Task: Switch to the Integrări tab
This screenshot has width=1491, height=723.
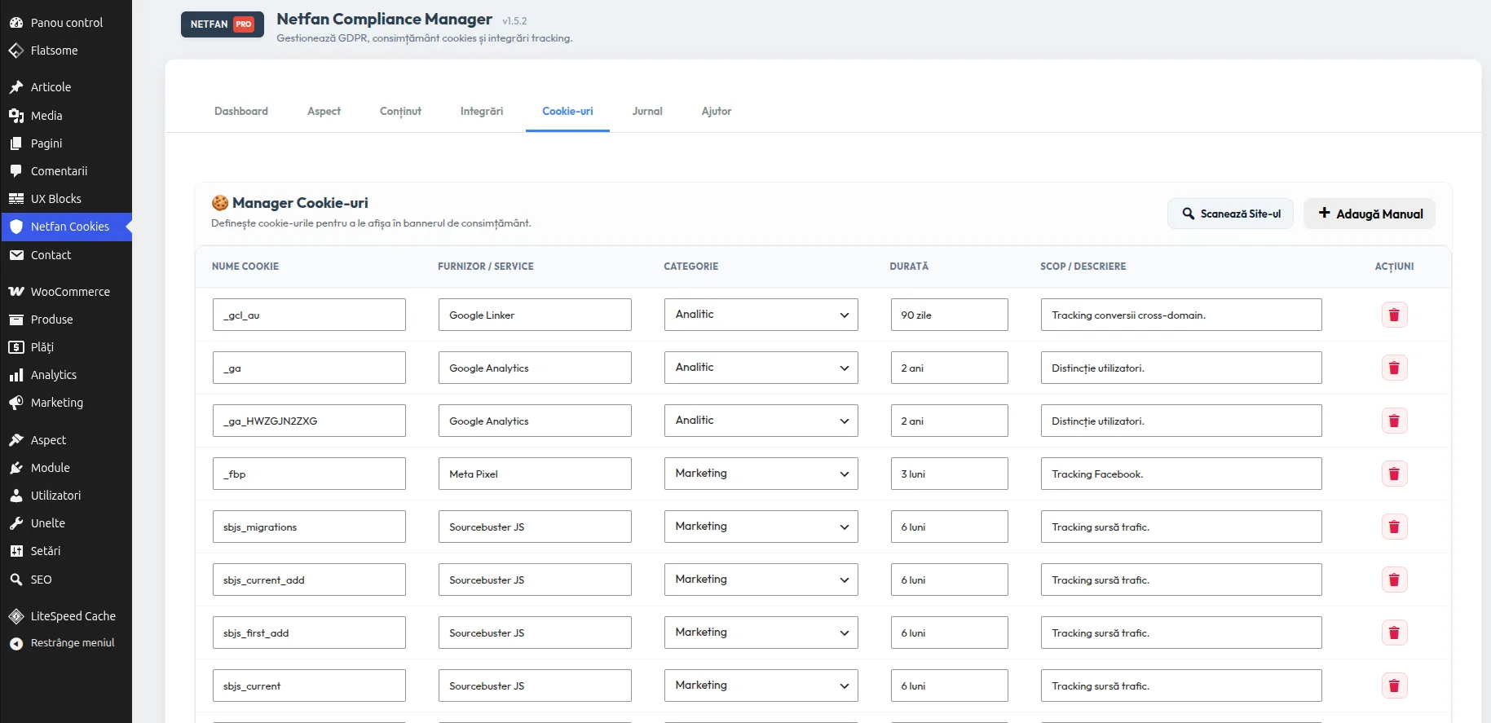Action: 482,112
